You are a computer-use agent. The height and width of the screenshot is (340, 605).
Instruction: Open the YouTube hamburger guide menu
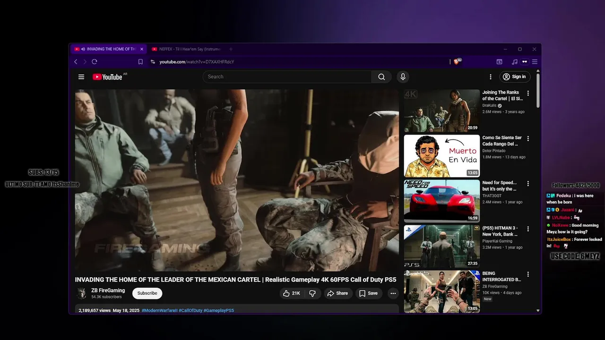coord(81,77)
